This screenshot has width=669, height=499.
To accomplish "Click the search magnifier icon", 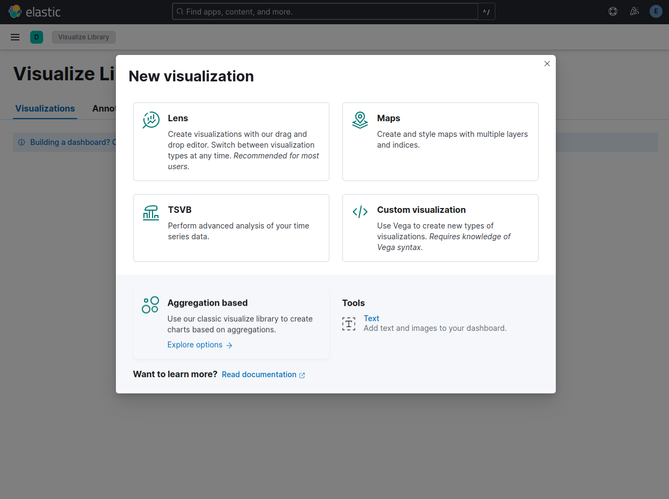I will point(180,11).
